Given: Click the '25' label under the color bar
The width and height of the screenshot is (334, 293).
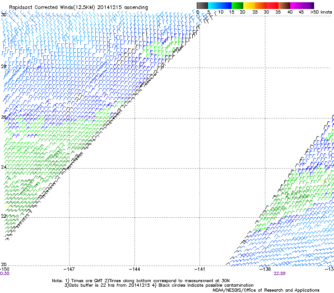Looking at the screenshot, I should click(255, 12).
